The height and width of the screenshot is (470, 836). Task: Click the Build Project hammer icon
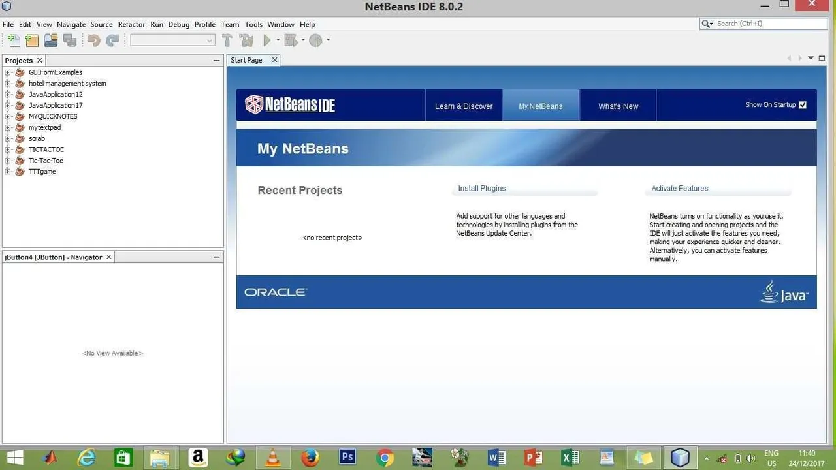(x=227, y=40)
